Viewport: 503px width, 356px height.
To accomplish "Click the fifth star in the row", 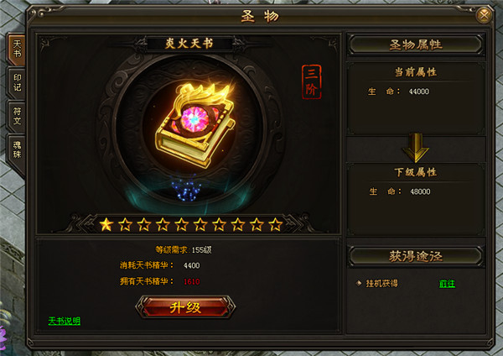I will tap(181, 224).
